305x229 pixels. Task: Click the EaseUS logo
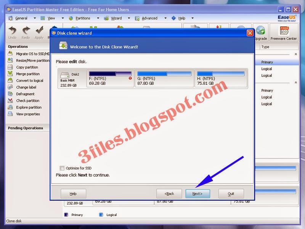pos(287,18)
